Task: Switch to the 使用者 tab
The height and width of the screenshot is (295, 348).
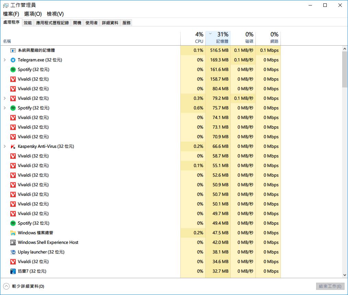Action: pyautogui.click(x=92, y=23)
